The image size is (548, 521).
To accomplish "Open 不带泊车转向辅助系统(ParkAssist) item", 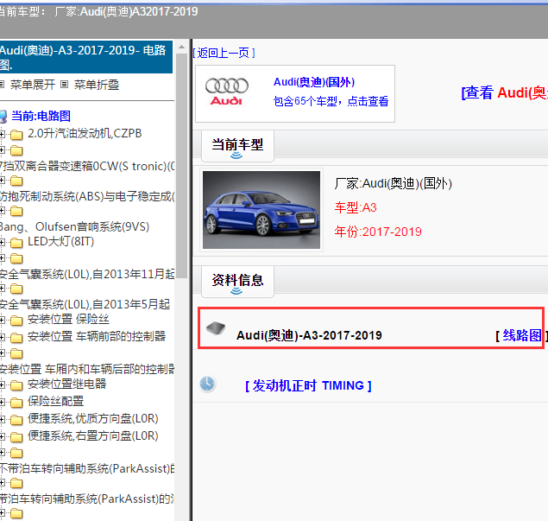I will [87, 468].
